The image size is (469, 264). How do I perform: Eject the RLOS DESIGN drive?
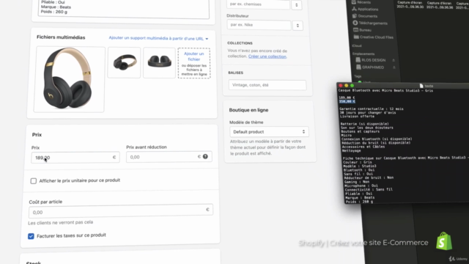[x=394, y=60]
